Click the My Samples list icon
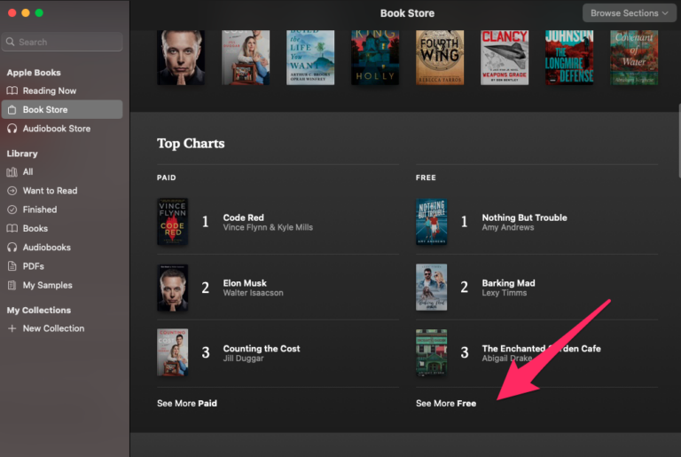The height and width of the screenshot is (457, 681). (12, 285)
